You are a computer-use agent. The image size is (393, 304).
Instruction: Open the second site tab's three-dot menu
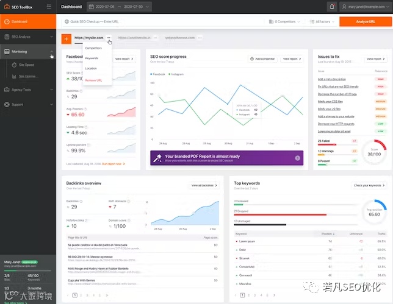tap(156, 38)
